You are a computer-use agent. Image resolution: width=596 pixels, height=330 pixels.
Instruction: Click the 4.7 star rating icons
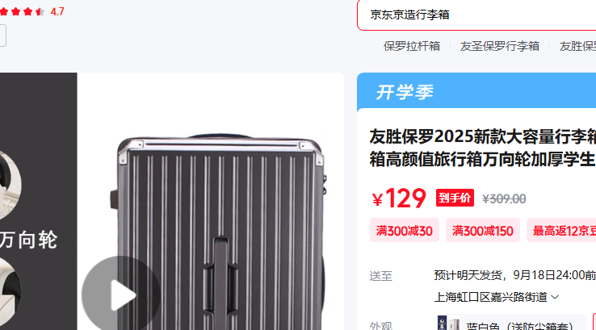click(x=22, y=12)
